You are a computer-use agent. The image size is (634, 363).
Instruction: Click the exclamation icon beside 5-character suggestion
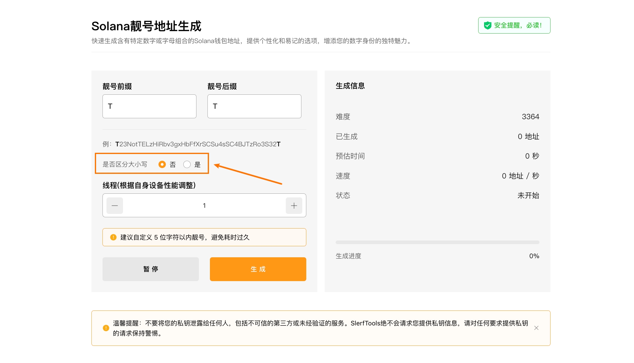(x=113, y=237)
